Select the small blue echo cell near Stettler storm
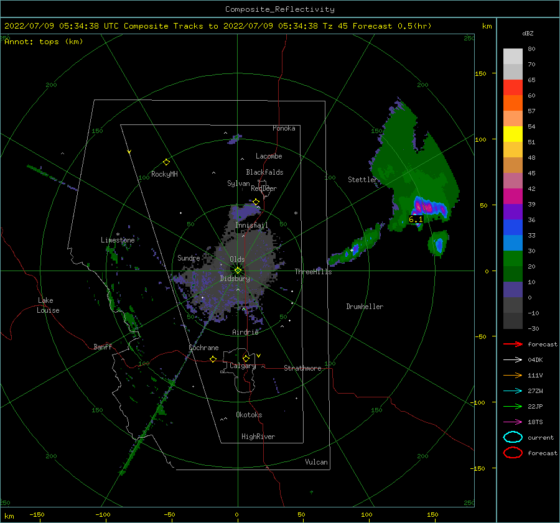This screenshot has height=523, width=560. click(439, 244)
